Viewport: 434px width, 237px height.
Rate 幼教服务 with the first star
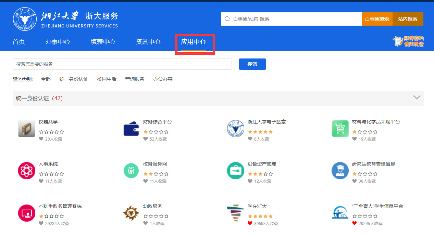pyautogui.click(x=146, y=216)
